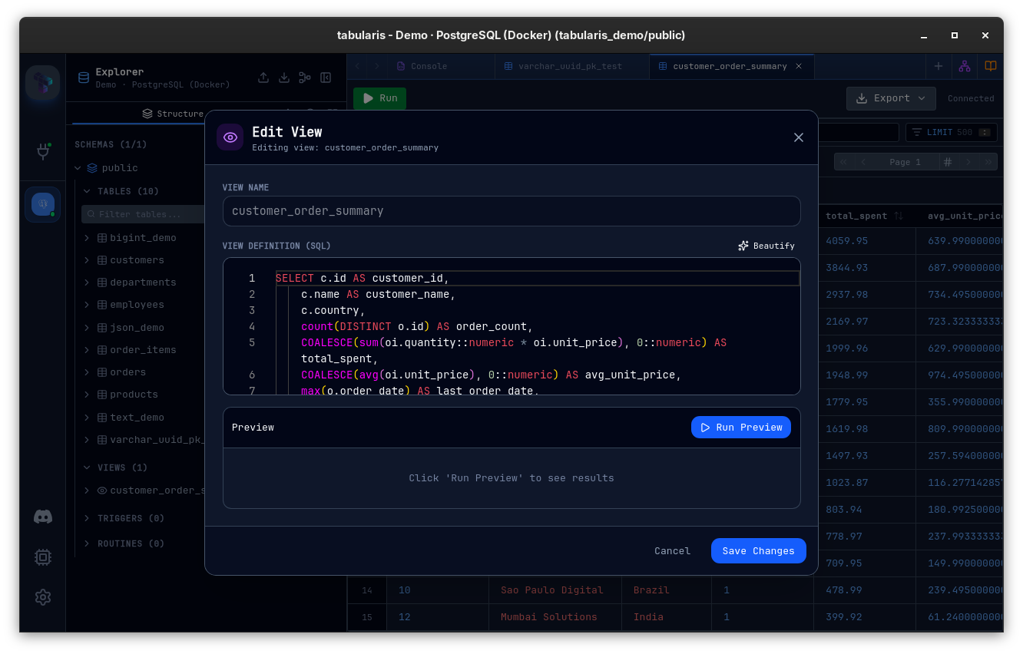1023x654 pixels.
Task: Go to next page arrow
Action: [968, 162]
